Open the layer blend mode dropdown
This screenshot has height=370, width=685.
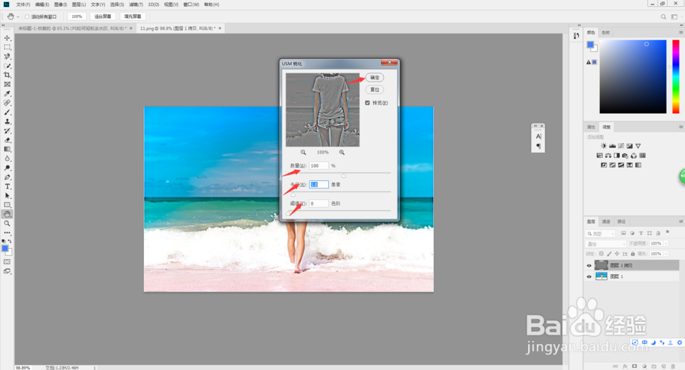(606, 244)
